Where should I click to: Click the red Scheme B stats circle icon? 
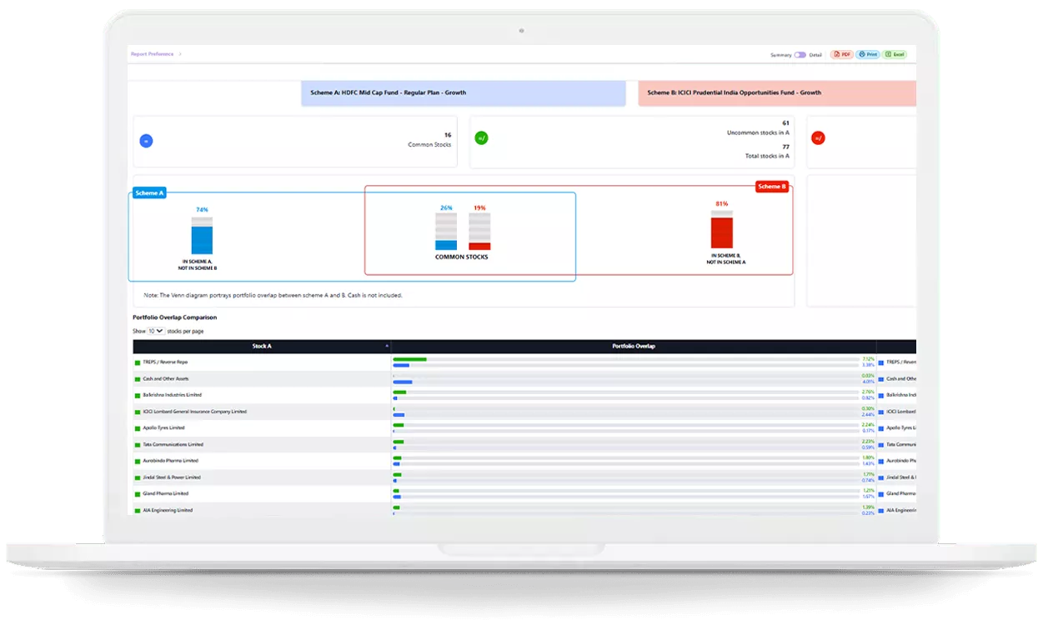[818, 138]
